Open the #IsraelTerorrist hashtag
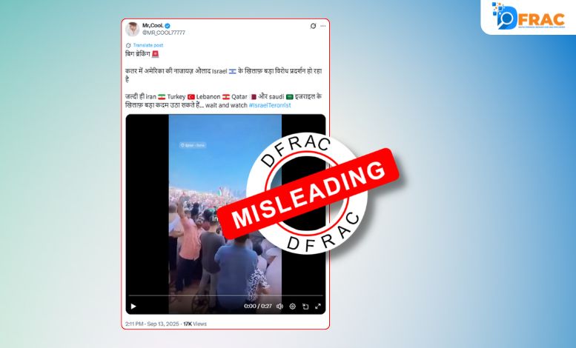The height and width of the screenshot is (348, 576). [270, 105]
